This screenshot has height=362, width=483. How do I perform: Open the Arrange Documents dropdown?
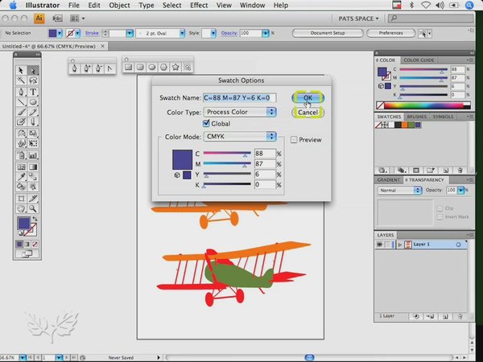(77, 19)
